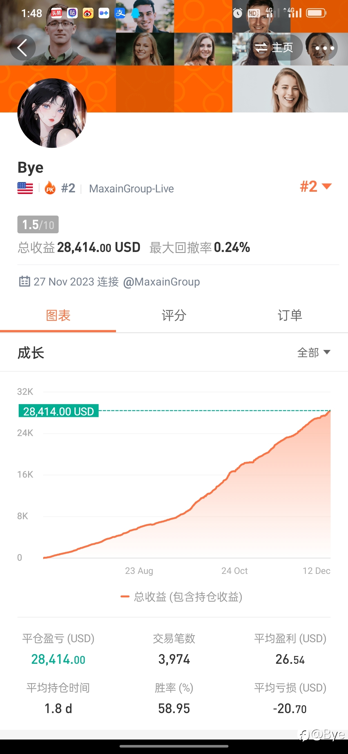Open the profile avatar picture

pos(52,113)
